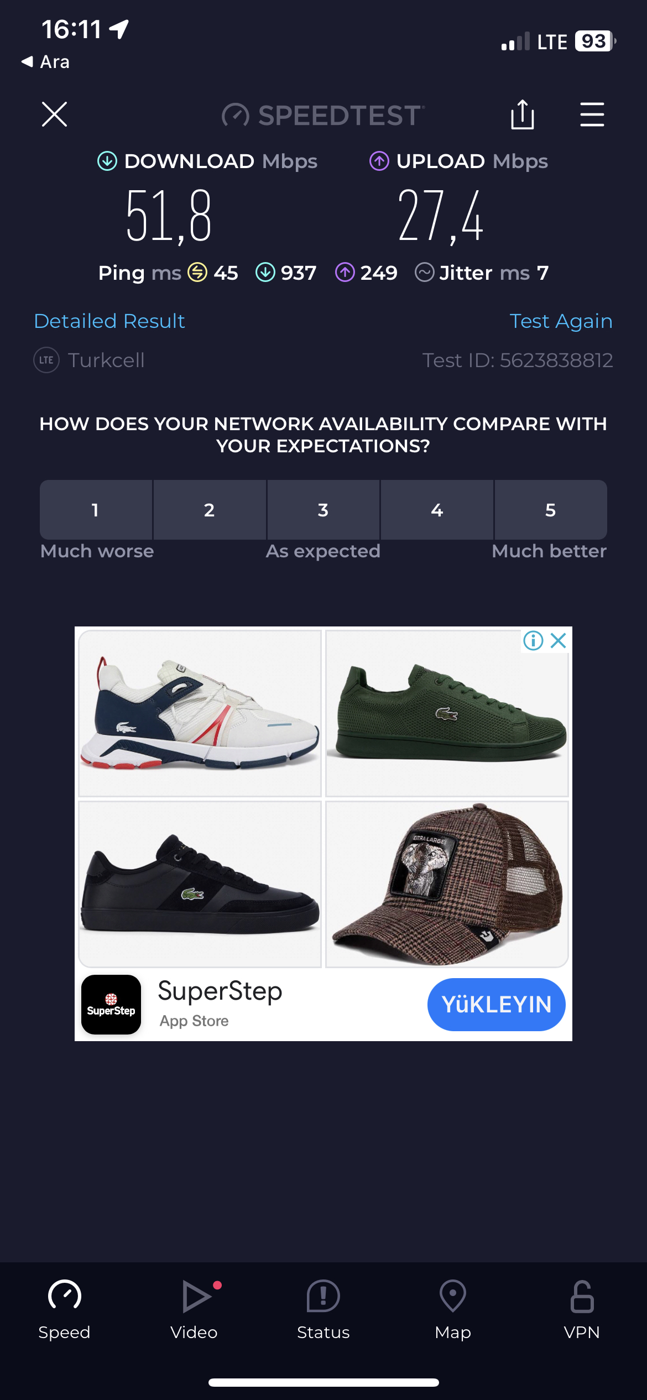Screen dimensions: 647x1400
Task: Choose rating 4 on the survey
Action: pos(437,510)
